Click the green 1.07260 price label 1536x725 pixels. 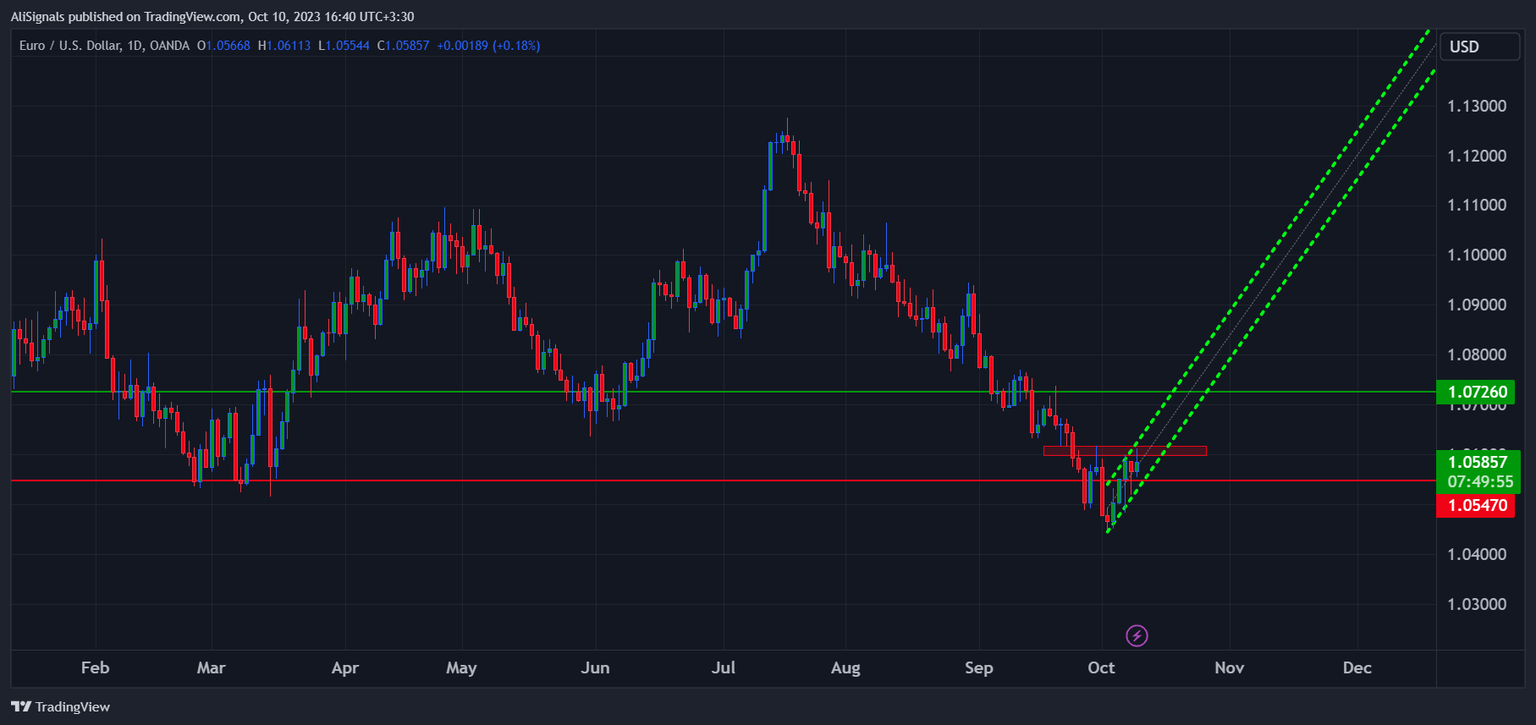coord(1478,392)
